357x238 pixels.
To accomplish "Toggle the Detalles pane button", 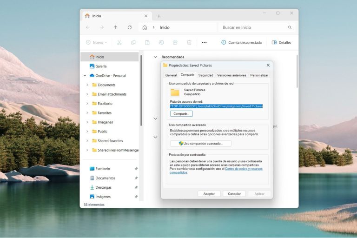I will click(x=281, y=42).
